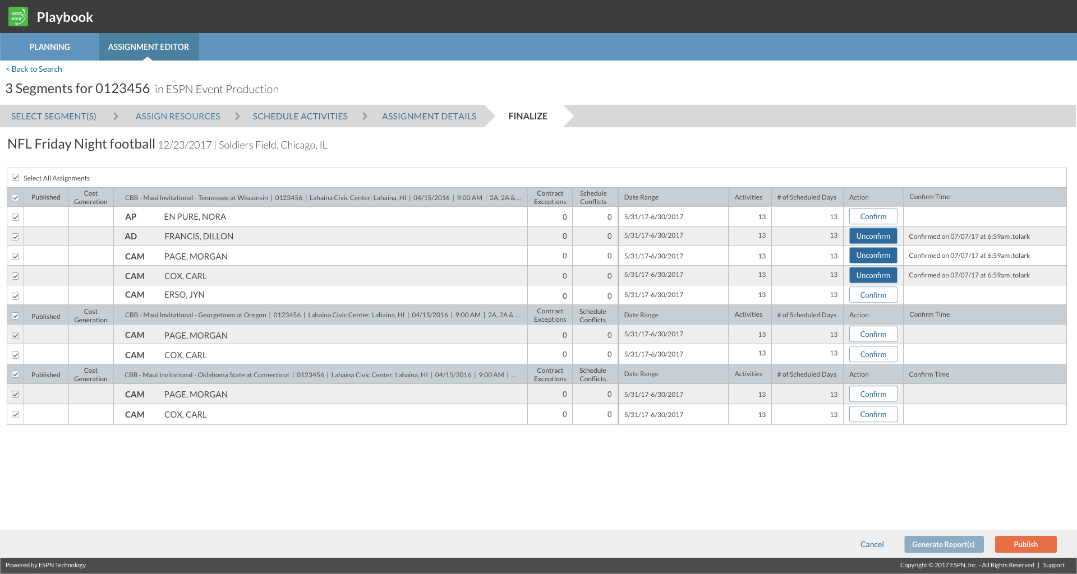Confirm PAGE, MORGAN in Oklahoma State segment
Screen dimensions: 1077x574
point(873,394)
